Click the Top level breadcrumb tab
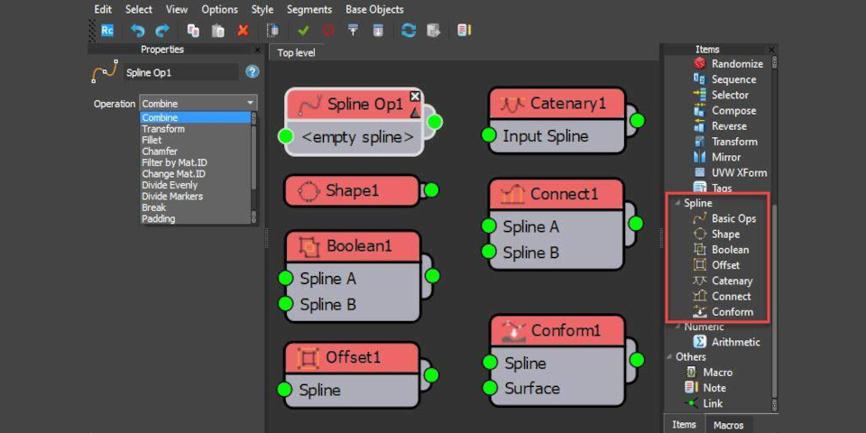This screenshot has height=433, width=866. point(296,53)
